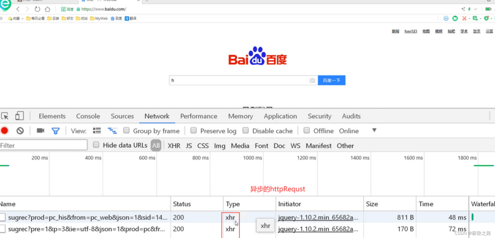Open first jquery-1.10.2.min initiator link
This screenshot has height=238, width=495.
pos(318,217)
